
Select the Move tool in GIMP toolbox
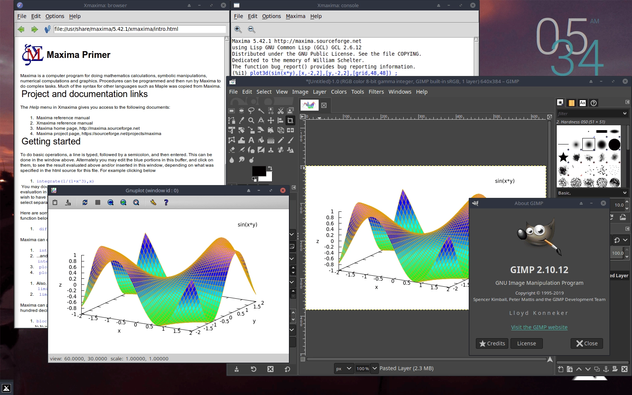point(271,120)
